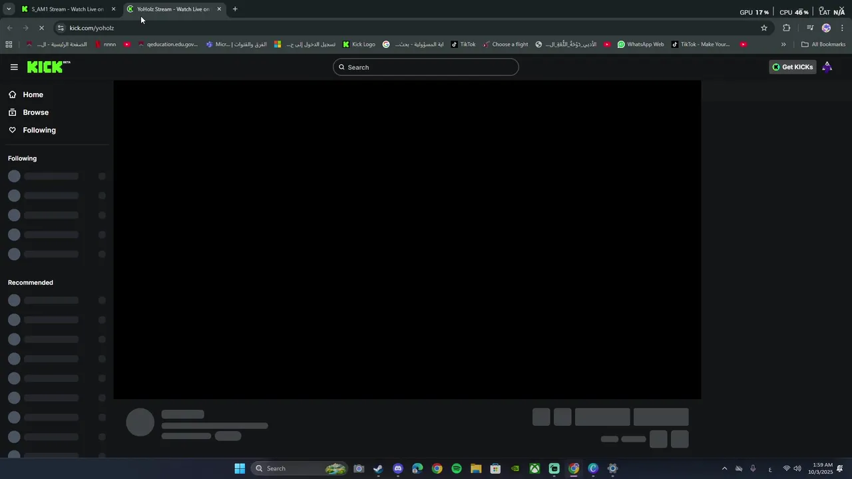The height and width of the screenshot is (479, 852).
Task: Open the Kick Logo bookmark
Action: point(359,45)
